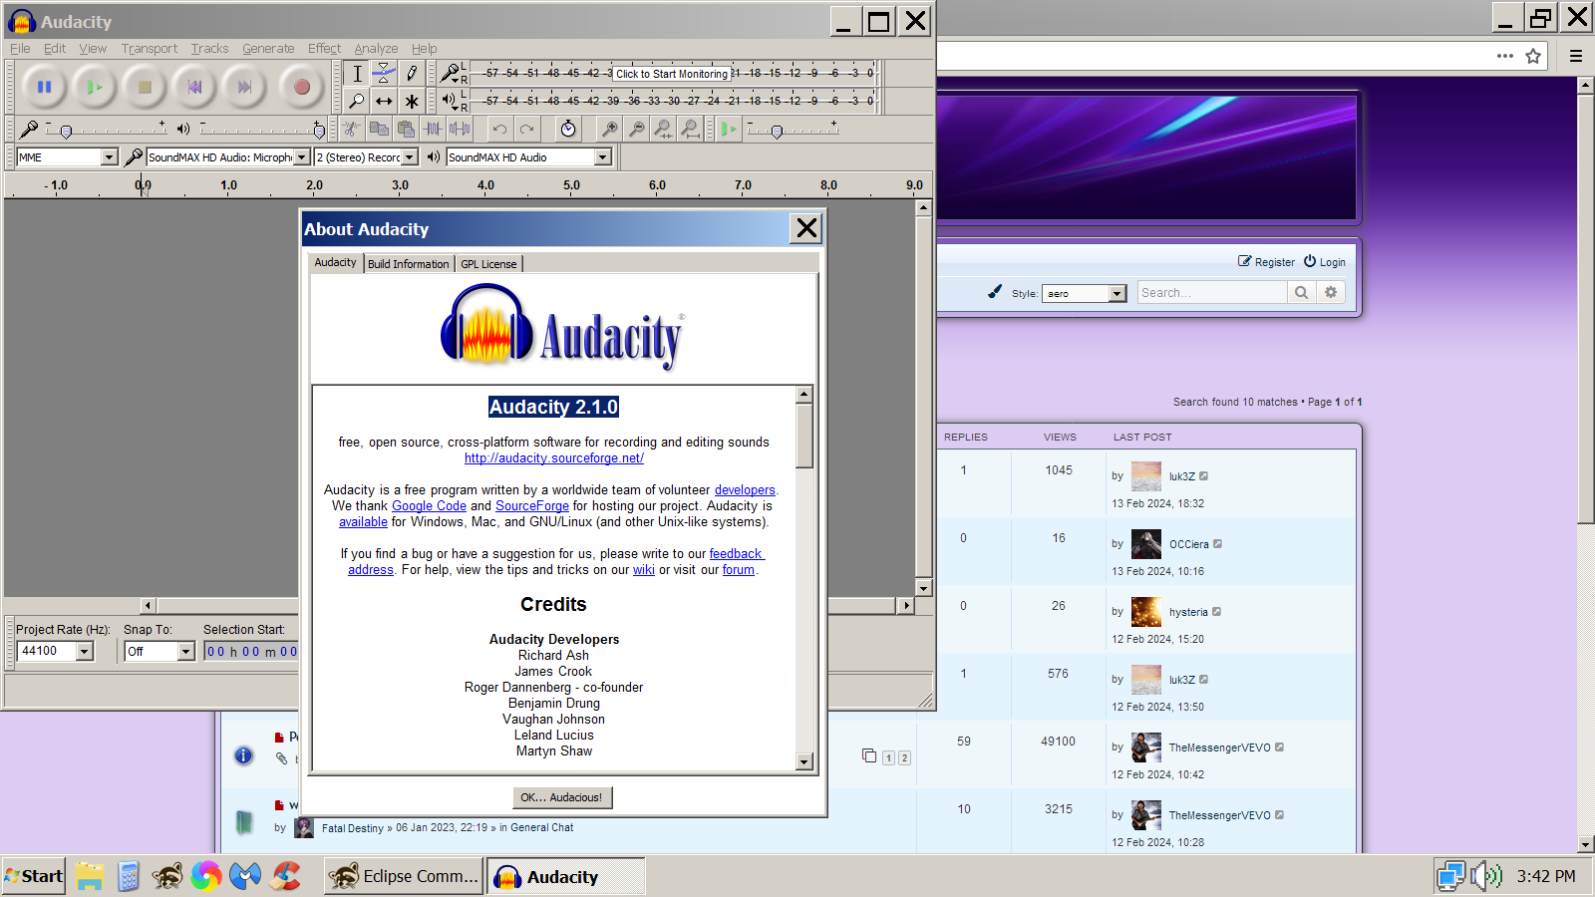The image size is (1595, 897).
Task: Open the Effect menu
Action: click(324, 48)
